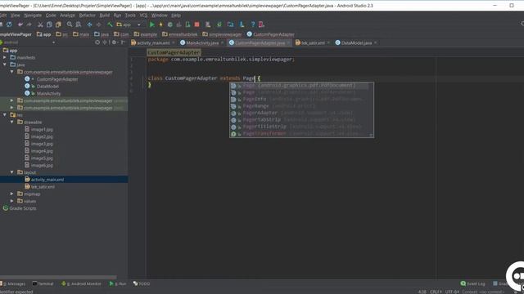Click the Redo arrow icon
Screen dimensions: 524x294
pyautogui.click(x=29, y=24)
